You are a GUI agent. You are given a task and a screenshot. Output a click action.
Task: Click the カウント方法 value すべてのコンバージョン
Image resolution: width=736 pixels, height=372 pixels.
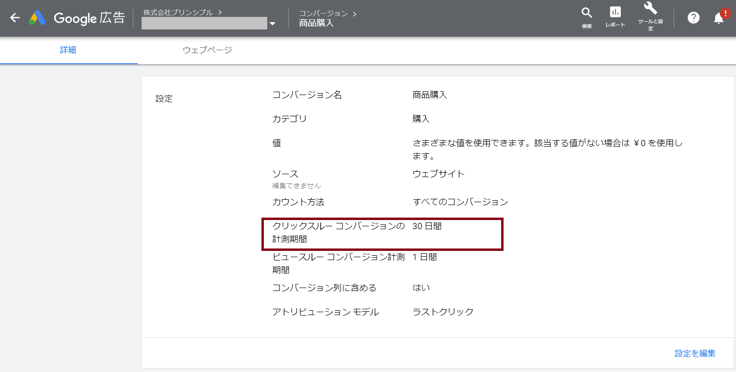point(460,202)
